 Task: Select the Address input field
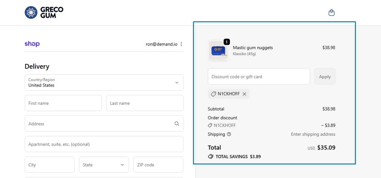tap(104, 124)
